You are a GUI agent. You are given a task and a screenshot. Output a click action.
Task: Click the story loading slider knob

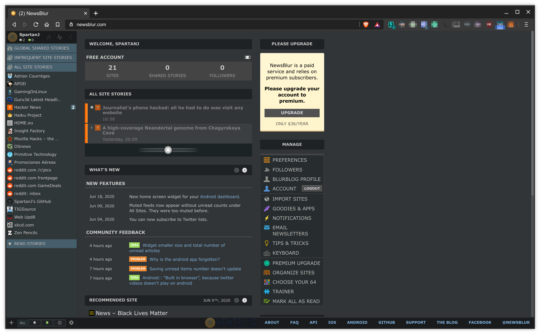pyautogui.click(x=168, y=150)
